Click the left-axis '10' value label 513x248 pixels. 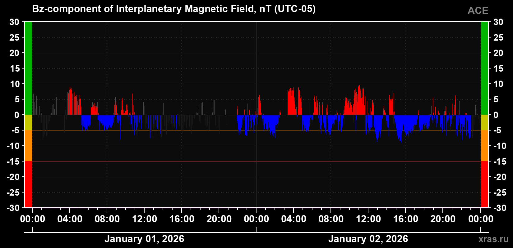pyautogui.click(x=14, y=84)
